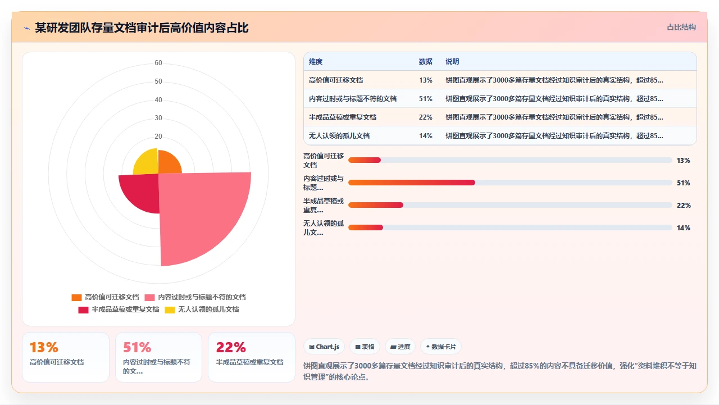The image size is (719, 405).
Task: Click the orange polar chart segment
Action: 167,164
